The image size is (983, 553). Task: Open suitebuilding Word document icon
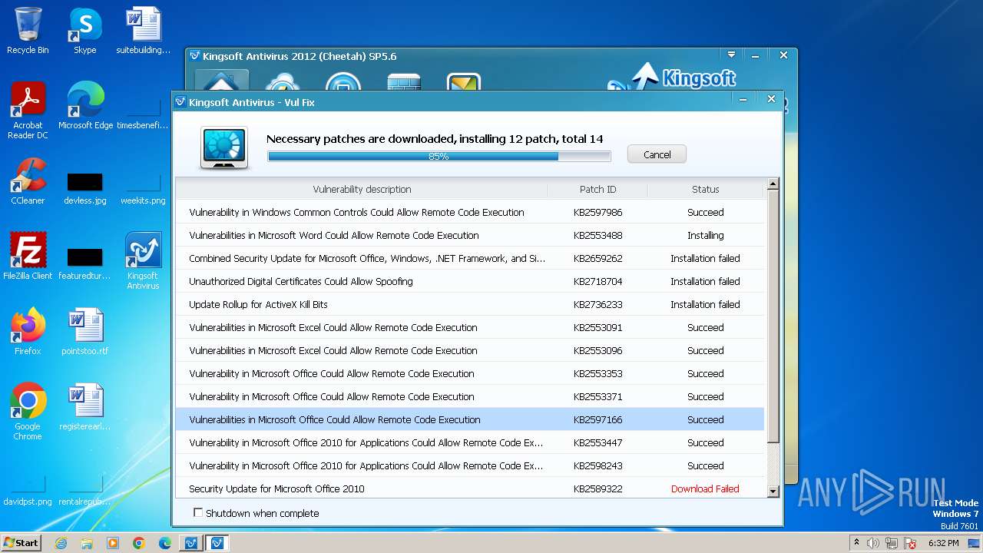144,31
